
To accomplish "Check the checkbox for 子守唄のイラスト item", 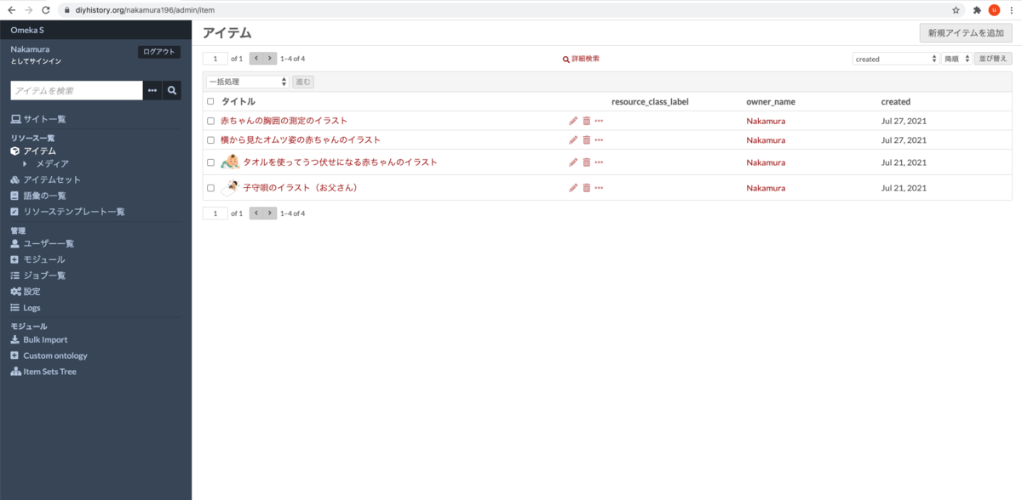I will coord(210,188).
